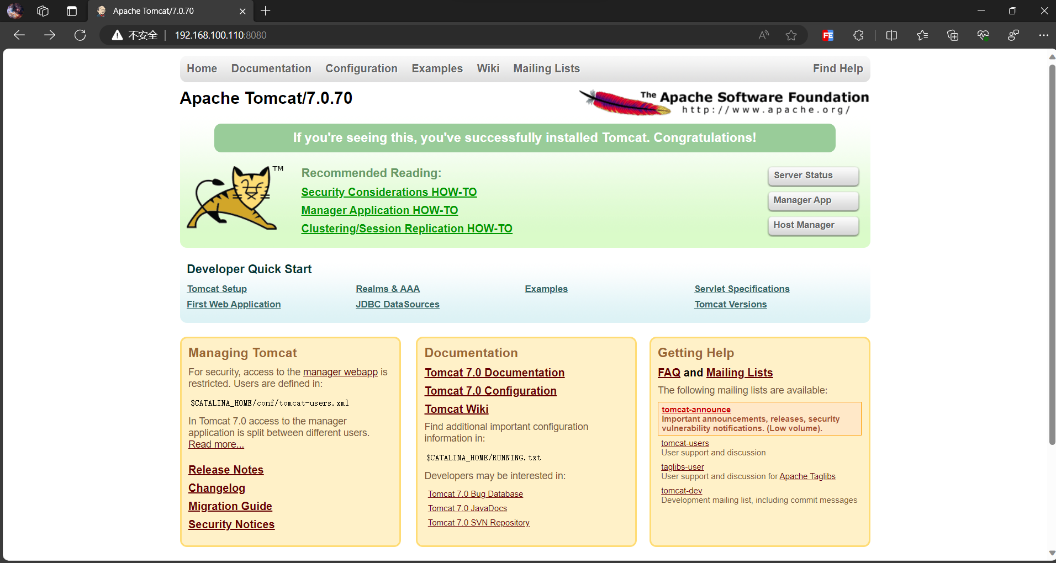Add page to favorites star

coord(791,35)
